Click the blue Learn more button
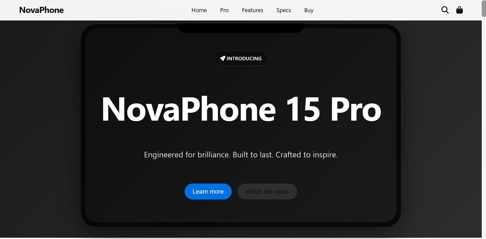The height and width of the screenshot is (239, 486). 208,192
